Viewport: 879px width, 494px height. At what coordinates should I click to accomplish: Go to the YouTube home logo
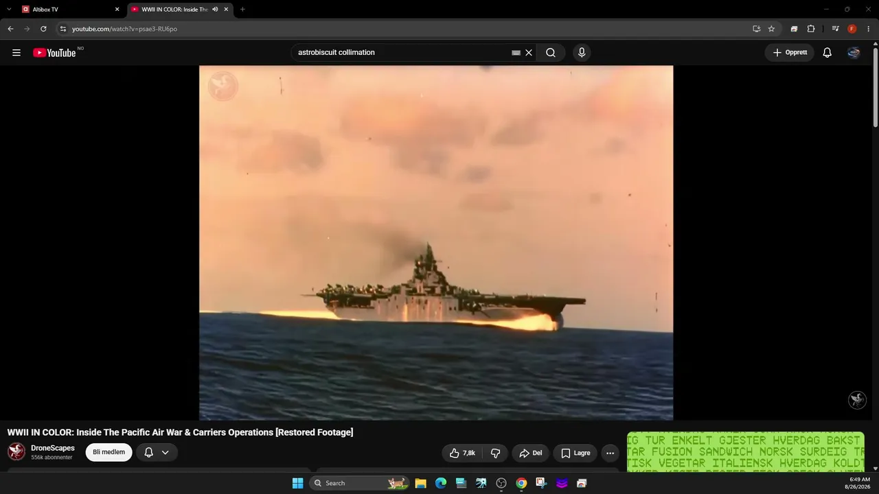click(x=54, y=53)
